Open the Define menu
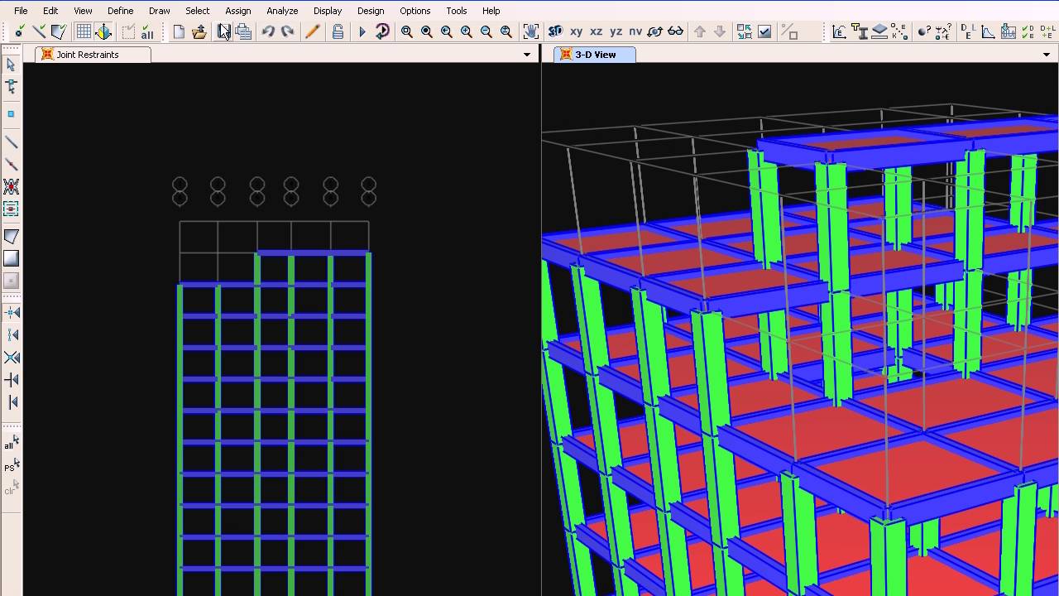1059x596 pixels. pyautogui.click(x=120, y=11)
